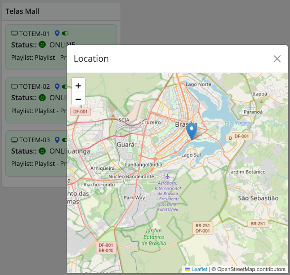The width and height of the screenshot is (290, 275).
Task: Click the airport icon on the map
Action: 167,177
